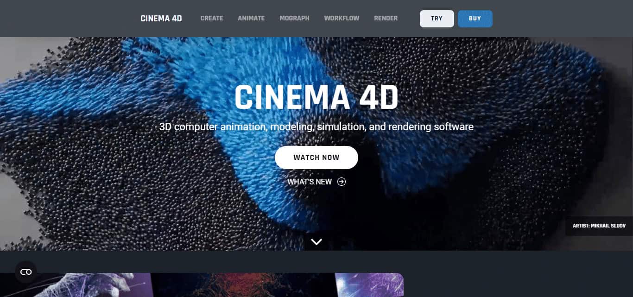633x297 pixels.
Task: Open the Render menu item
Action: tap(386, 19)
